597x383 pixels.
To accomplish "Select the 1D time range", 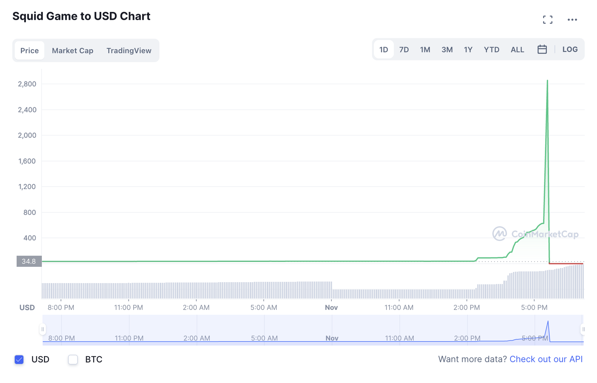I will (384, 49).
